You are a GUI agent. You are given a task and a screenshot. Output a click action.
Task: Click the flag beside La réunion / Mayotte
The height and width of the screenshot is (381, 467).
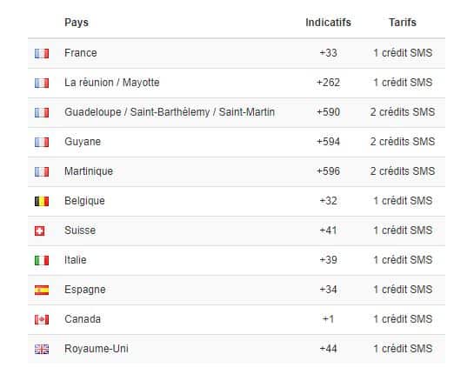point(42,83)
